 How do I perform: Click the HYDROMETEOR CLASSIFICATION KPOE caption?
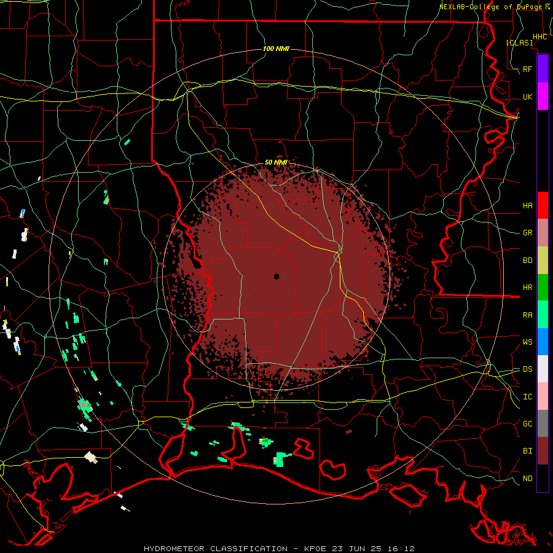click(279, 549)
